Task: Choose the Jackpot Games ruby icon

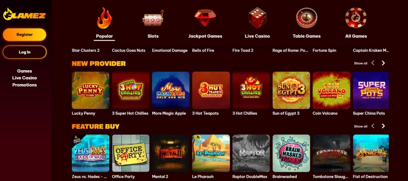Action: 205,18
